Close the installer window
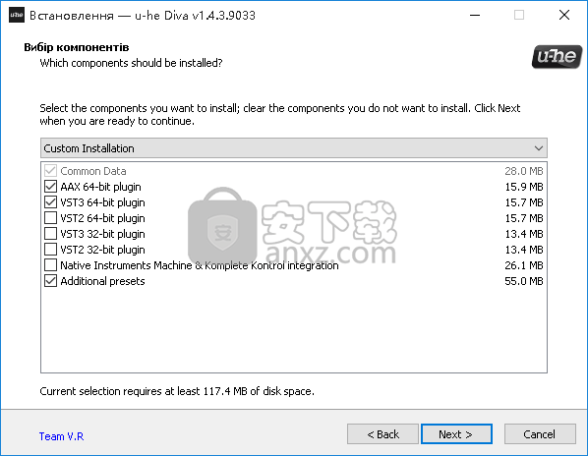The height and width of the screenshot is (456, 588). [x=564, y=16]
